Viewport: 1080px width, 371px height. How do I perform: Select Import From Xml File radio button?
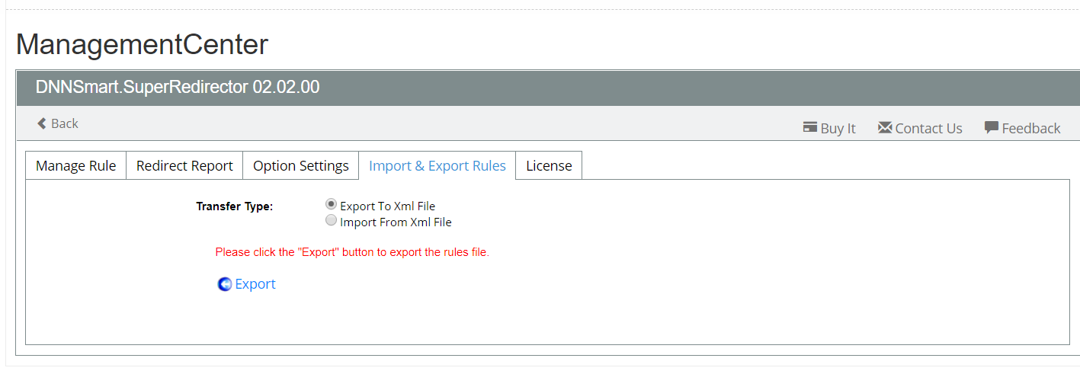[x=331, y=221]
